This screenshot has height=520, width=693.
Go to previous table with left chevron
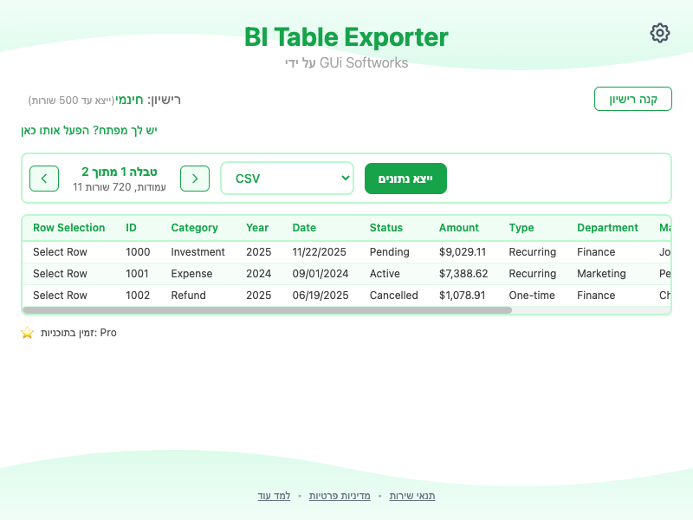click(44, 179)
